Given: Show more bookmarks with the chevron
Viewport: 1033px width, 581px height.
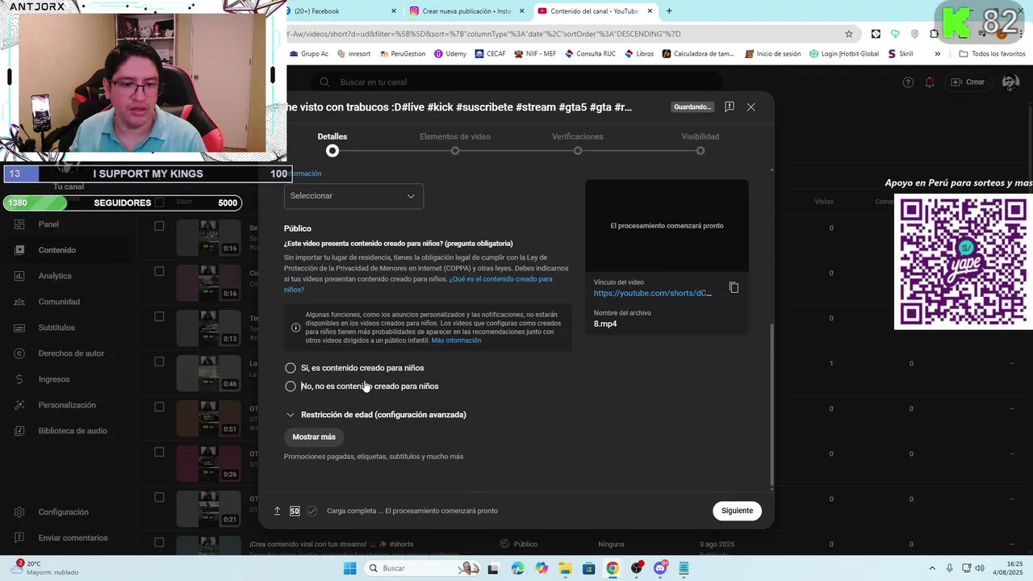Looking at the screenshot, I should [937, 54].
